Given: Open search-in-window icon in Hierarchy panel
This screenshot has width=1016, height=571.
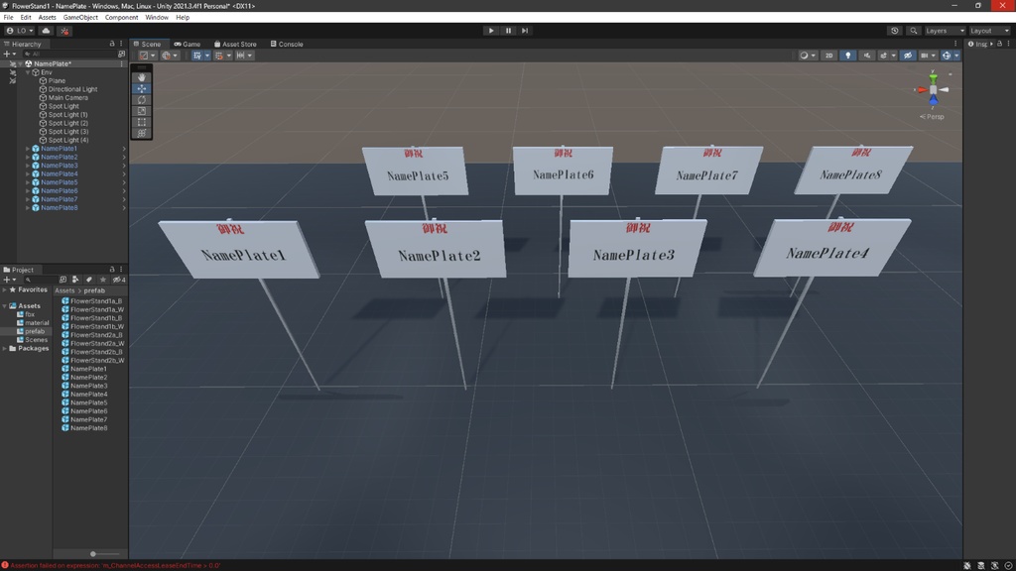Looking at the screenshot, I should [121, 55].
